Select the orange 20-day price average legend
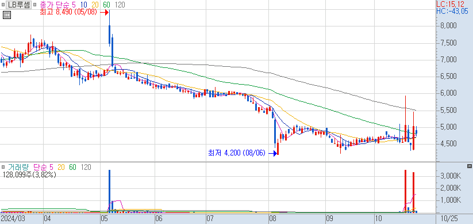The height and width of the screenshot is (224, 473). click(95, 5)
